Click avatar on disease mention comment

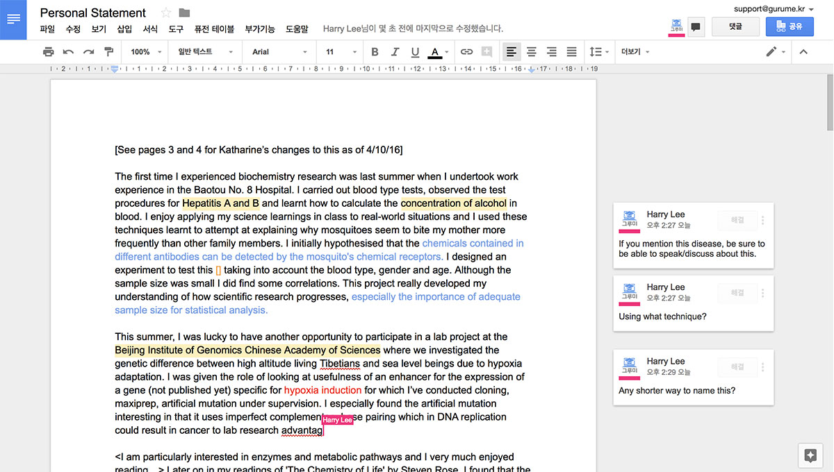coord(630,220)
